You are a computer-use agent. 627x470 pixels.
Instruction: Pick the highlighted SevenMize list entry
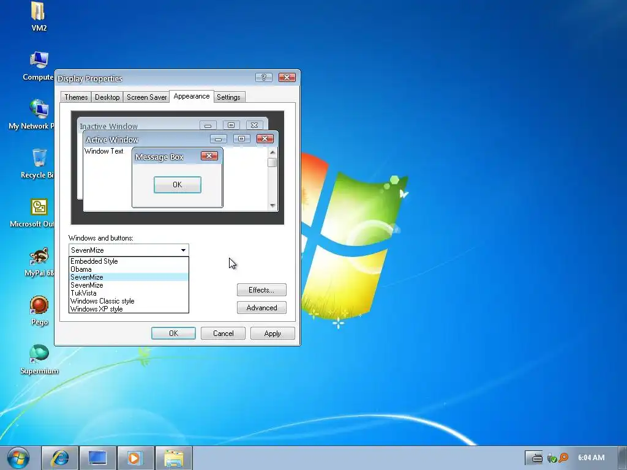(x=129, y=277)
